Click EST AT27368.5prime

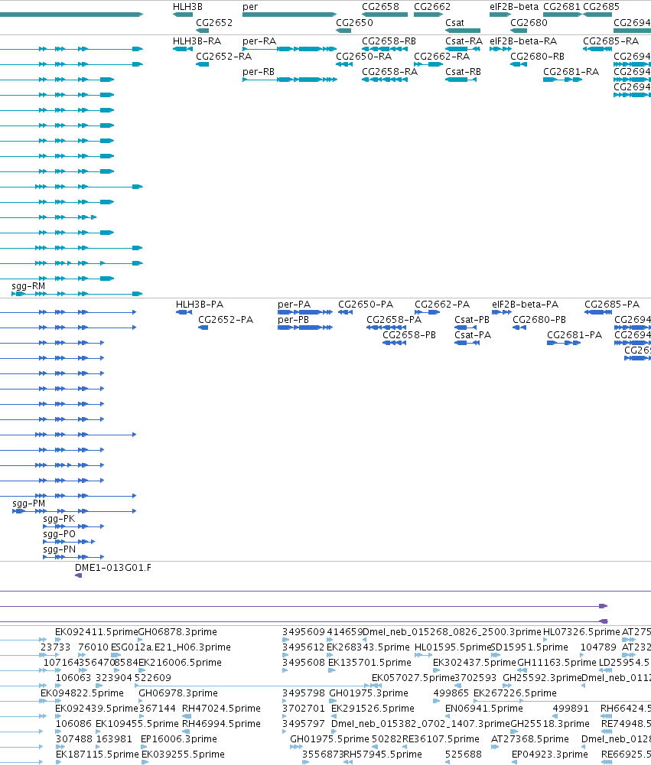coord(530,739)
